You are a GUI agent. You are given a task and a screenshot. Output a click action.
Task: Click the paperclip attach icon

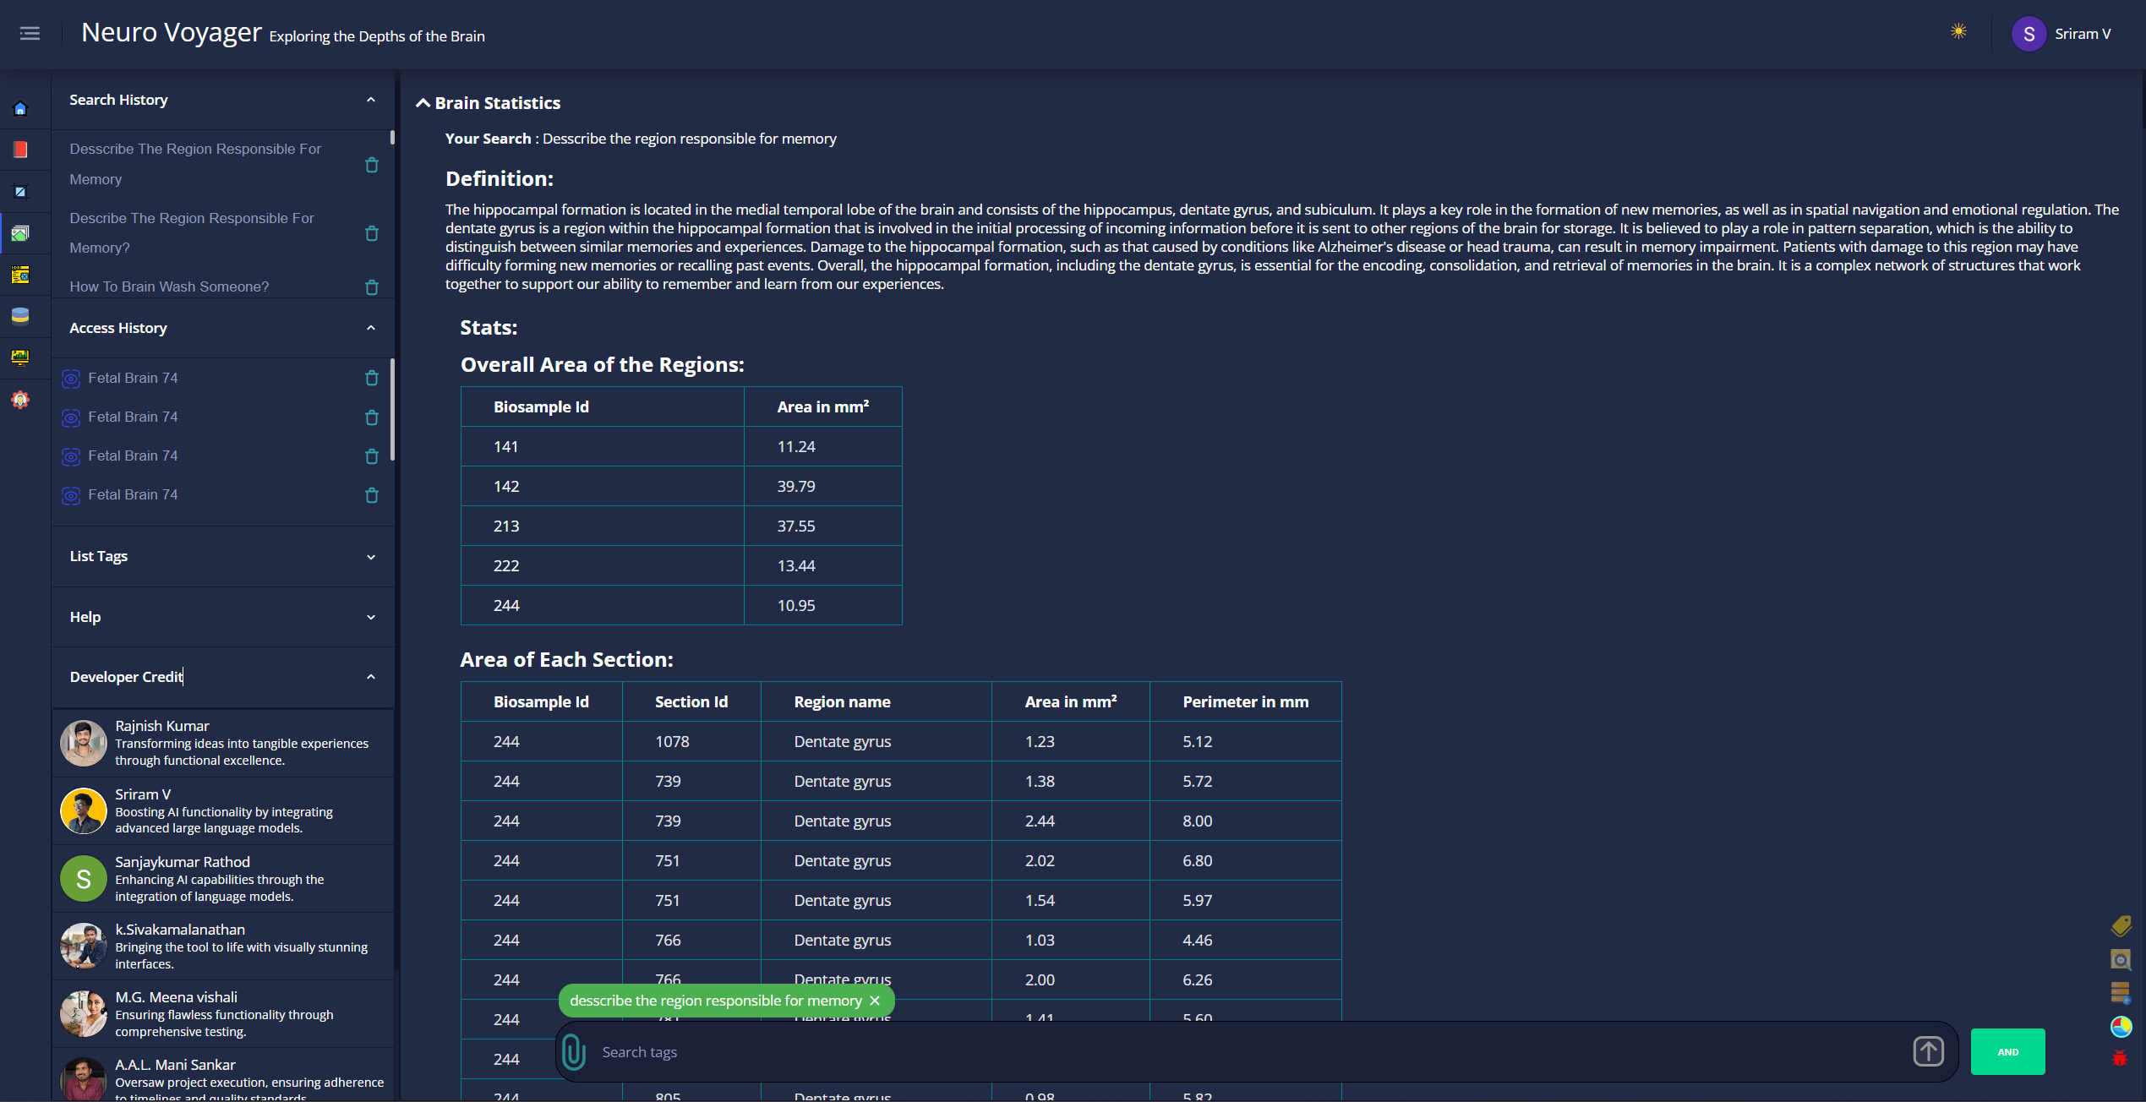point(574,1052)
